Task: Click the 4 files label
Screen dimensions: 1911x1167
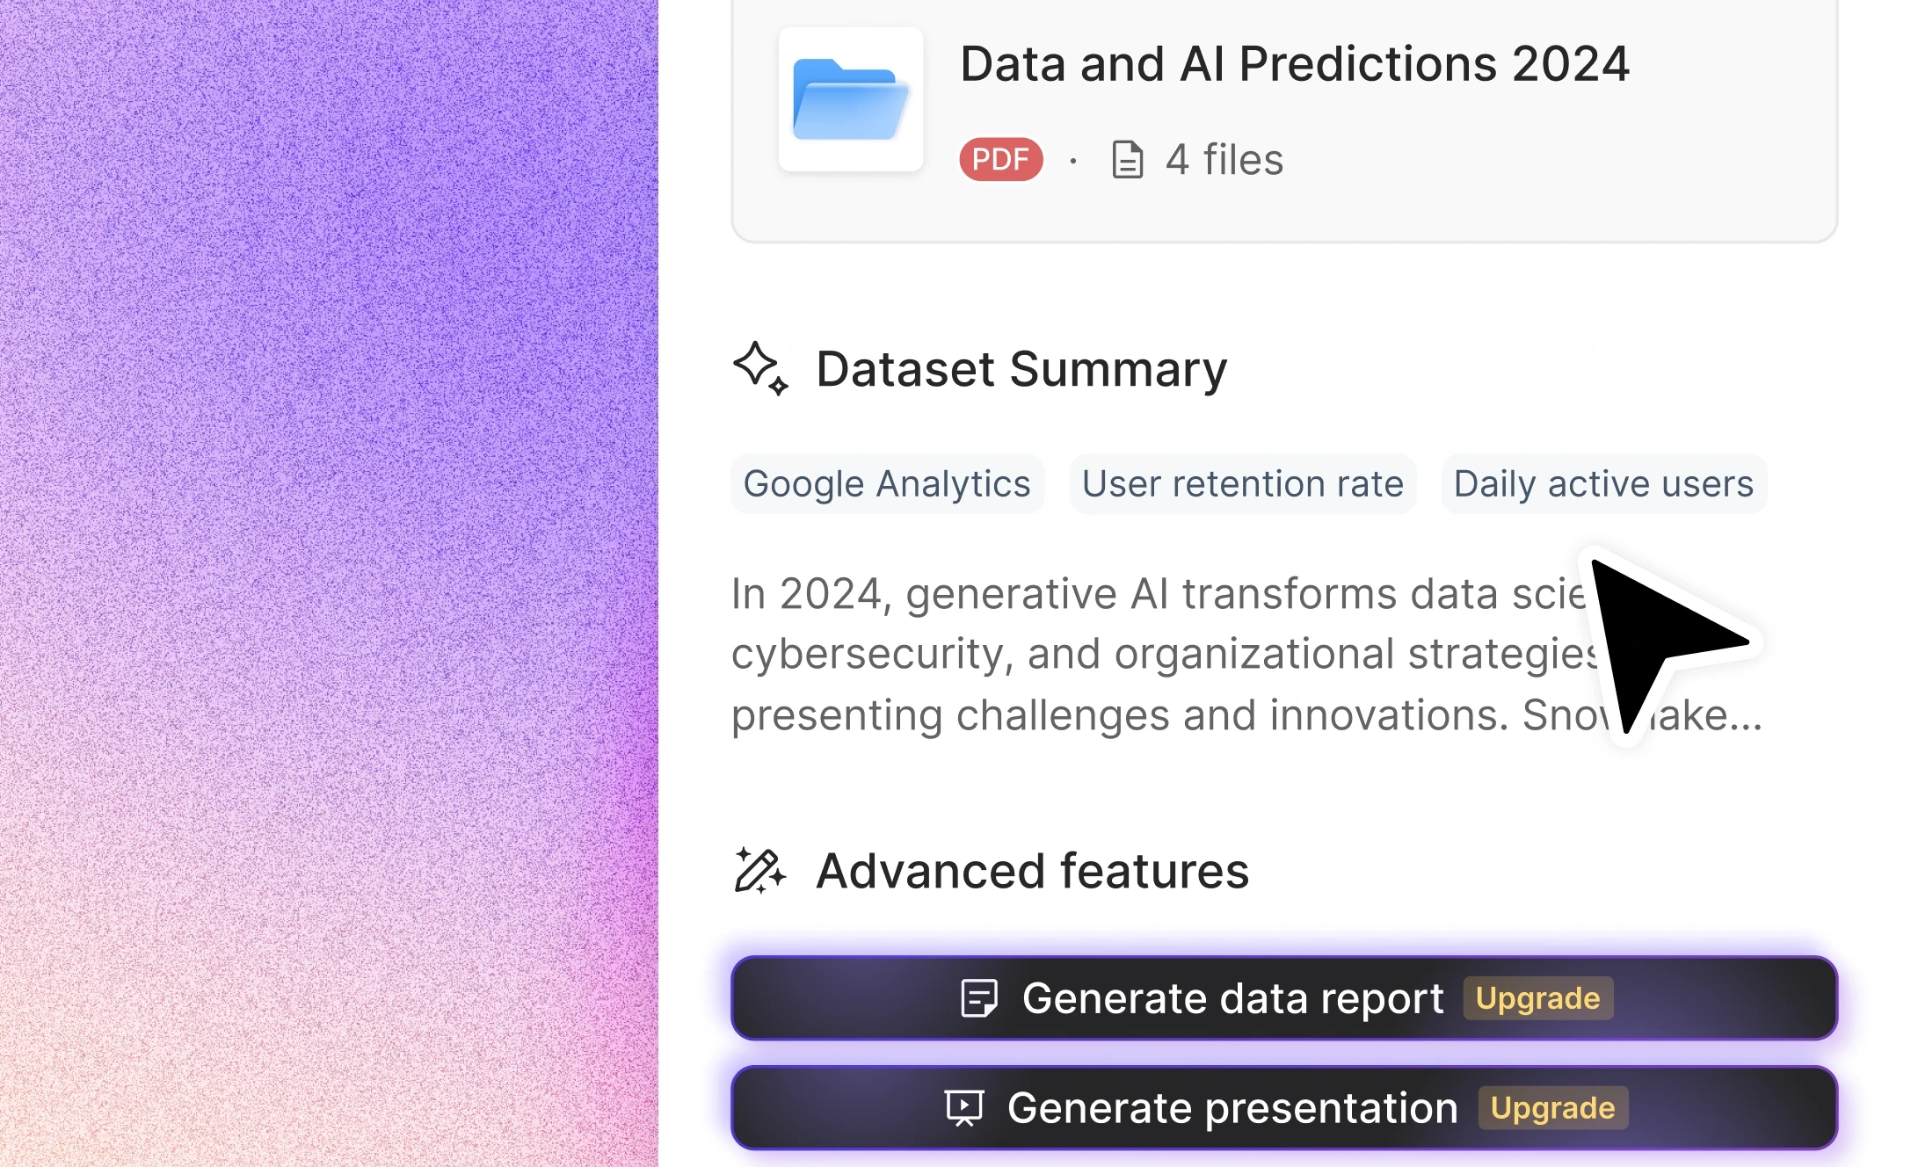Action: 1224,160
